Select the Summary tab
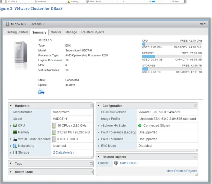The image size is (212, 184). 39,32
